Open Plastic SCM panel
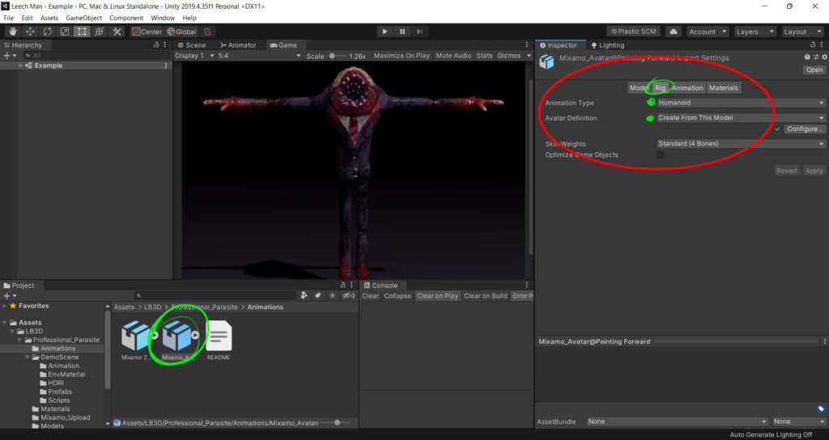Image resolution: width=829 pixels, height=440 pixels. point(634,32)
